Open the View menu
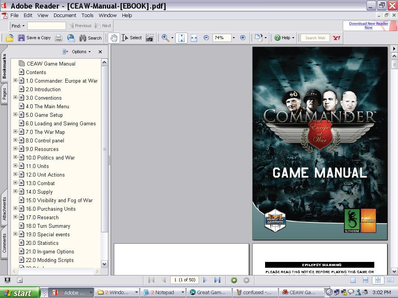398x298 pixels. coord(43,16)
